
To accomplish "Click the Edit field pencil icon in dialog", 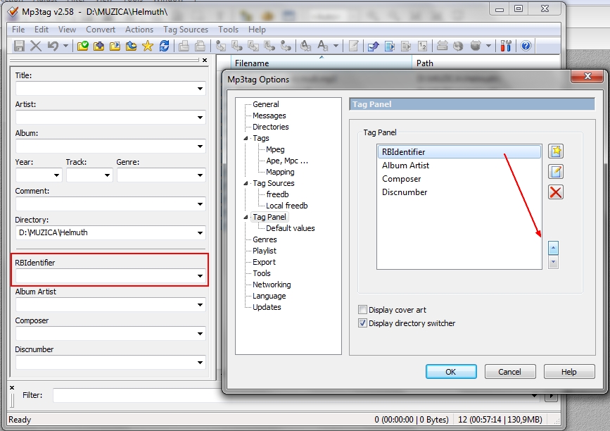I will tap(556, 171).
